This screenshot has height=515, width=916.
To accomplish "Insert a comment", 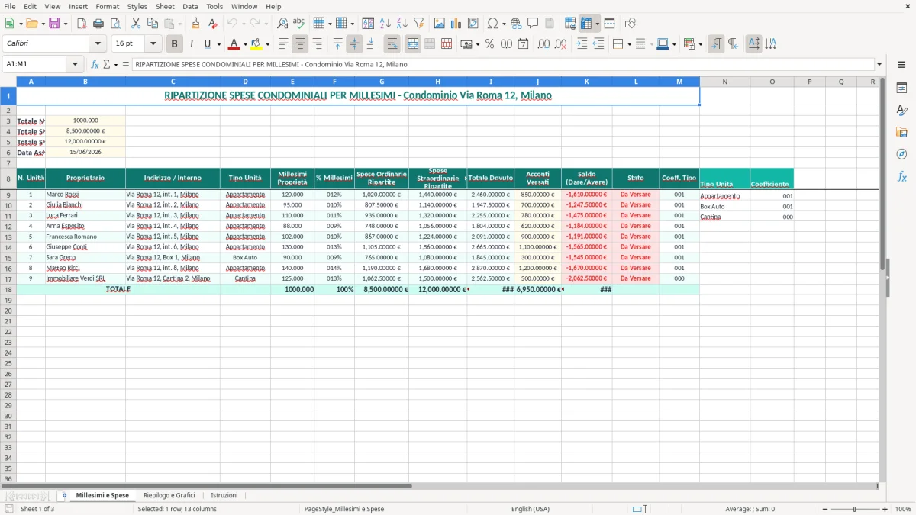I will [534, 24].
